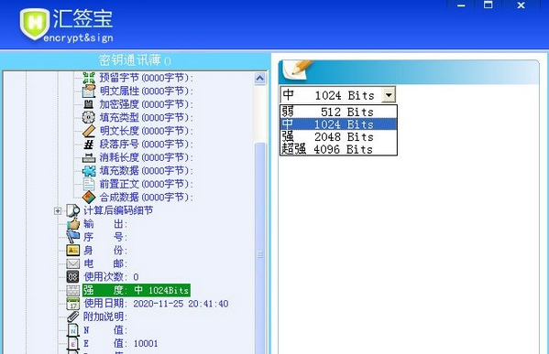Click the 段落序号 hash icon
549x354 pixels.
point(89,144)
